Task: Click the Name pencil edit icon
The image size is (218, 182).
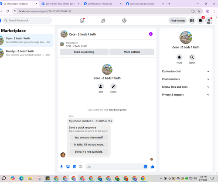Action: click(x=113, y=86)
